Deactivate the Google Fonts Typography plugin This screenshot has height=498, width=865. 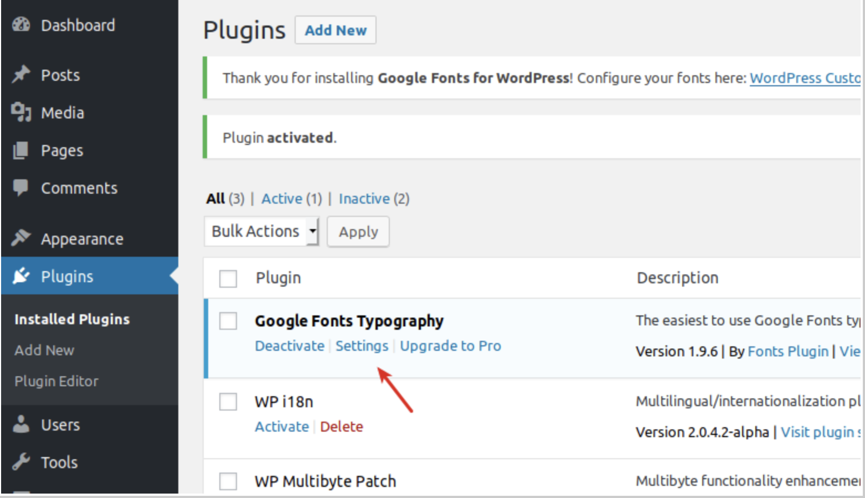(290, 346)
